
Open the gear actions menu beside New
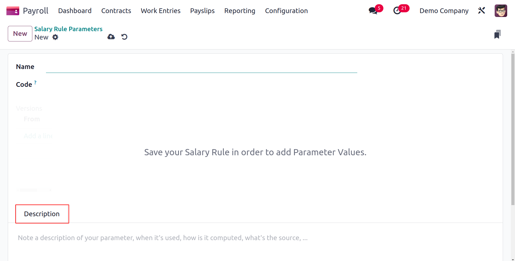[x=55, y=37]
